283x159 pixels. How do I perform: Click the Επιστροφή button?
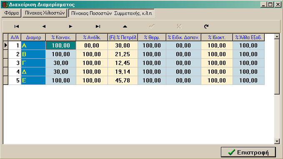click(x=248, y=152)
